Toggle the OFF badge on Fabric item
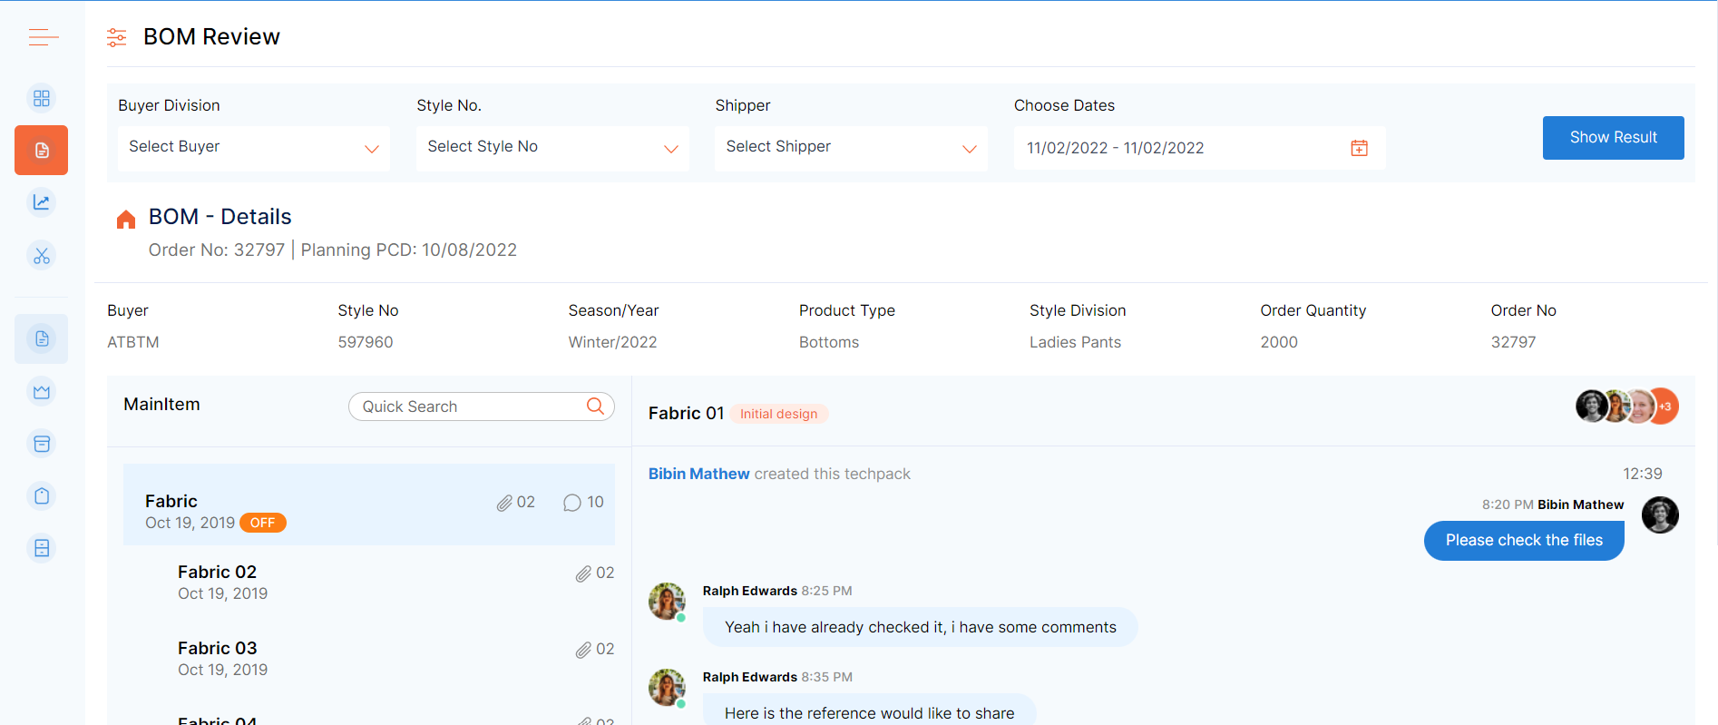1718x725 pixels. 262,523
